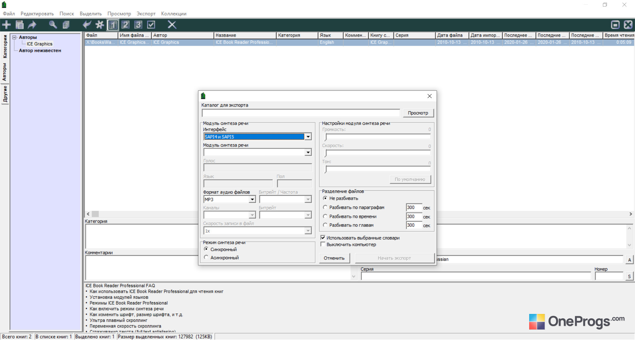Adjust the 'Громкость' slider
This screenshot has width=635, height=340.
[x=378, y=137]
